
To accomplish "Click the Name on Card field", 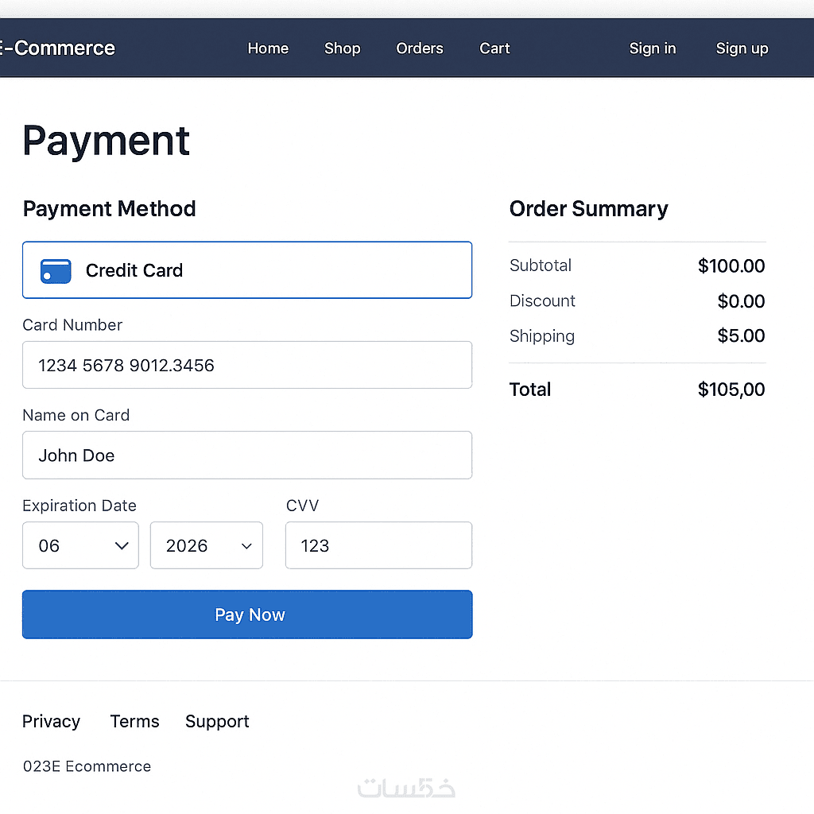I will pos(246,455).
